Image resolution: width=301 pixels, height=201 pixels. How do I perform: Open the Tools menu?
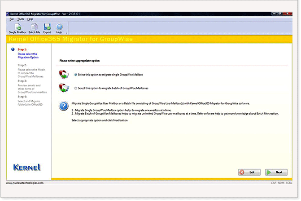click(21, 19)
